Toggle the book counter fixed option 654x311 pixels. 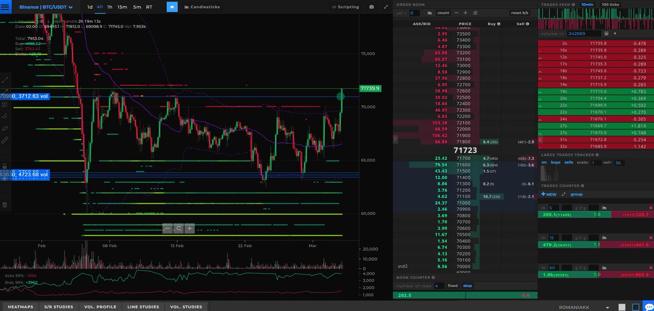[x=453, y=285]
